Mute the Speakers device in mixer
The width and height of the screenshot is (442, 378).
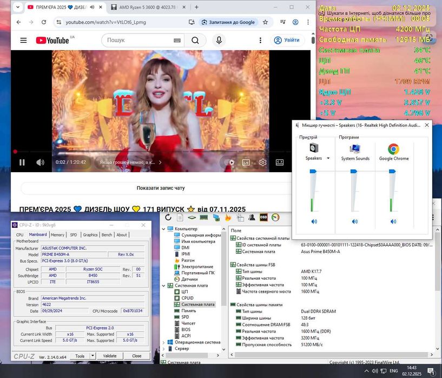pos(314,221)
